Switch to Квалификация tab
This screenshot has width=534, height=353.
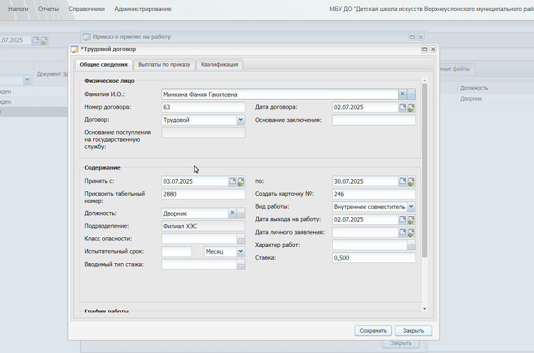tap(219, 65)
